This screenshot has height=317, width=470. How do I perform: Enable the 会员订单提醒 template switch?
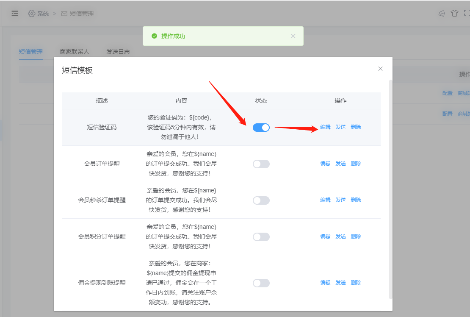(x=261, y=164)
